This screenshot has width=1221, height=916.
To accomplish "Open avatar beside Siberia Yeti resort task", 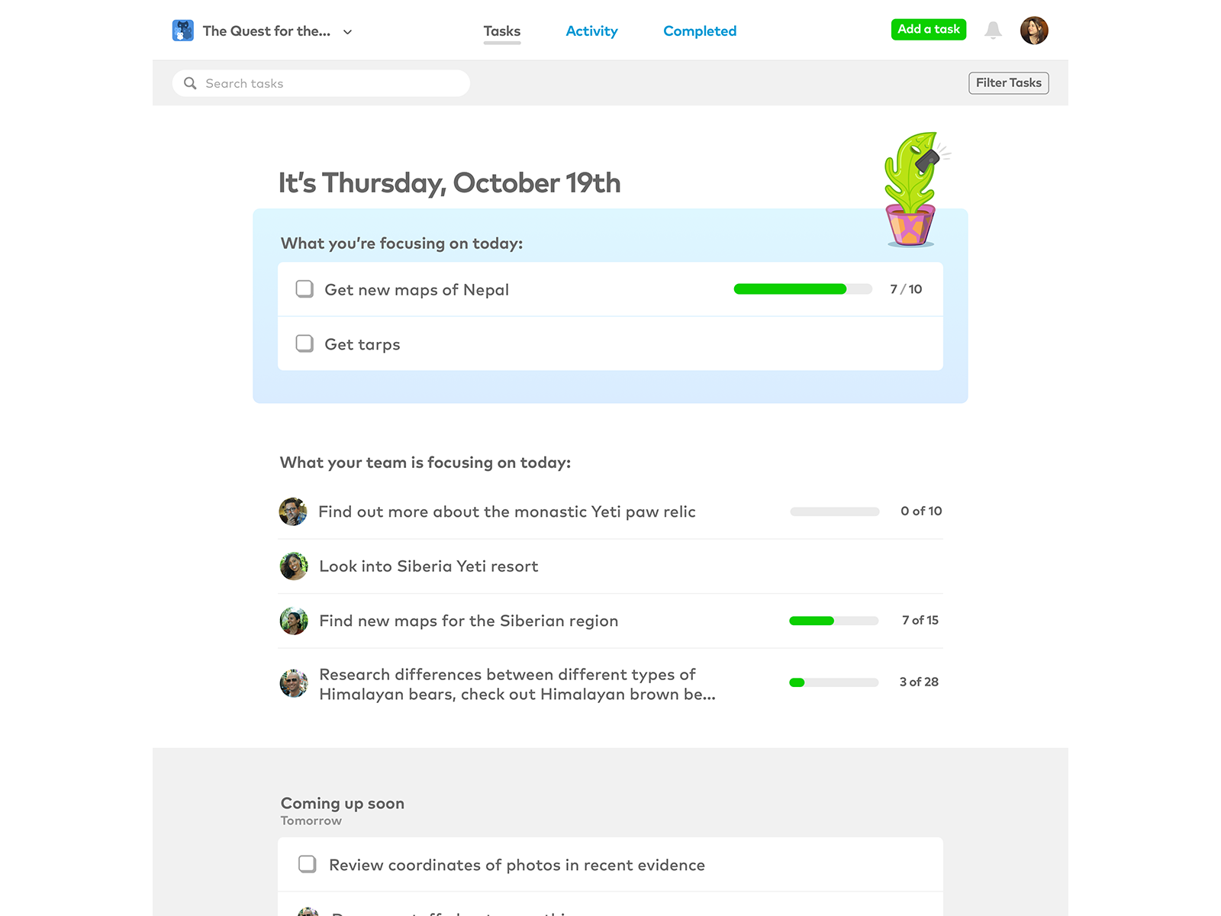I will (x=294, y=566).
